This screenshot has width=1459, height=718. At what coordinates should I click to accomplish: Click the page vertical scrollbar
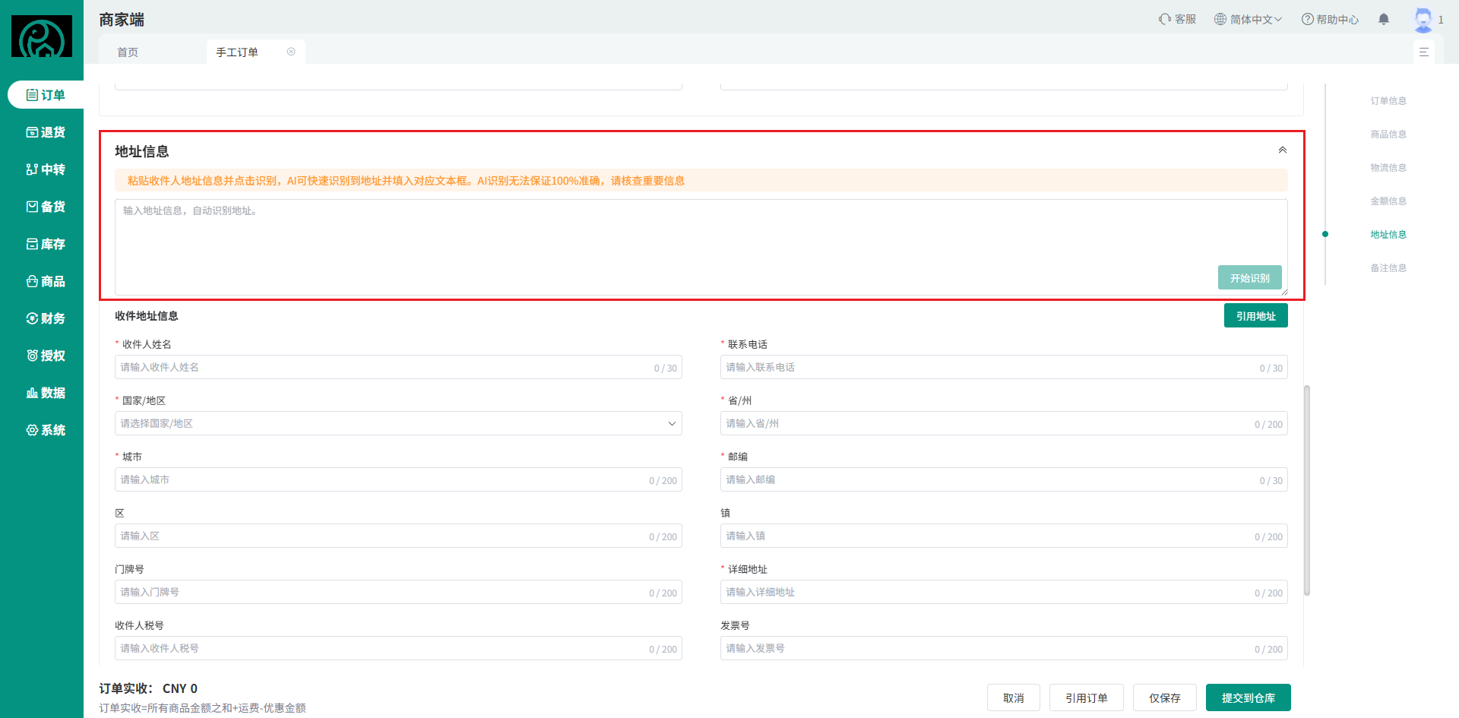click(1307, 490)
